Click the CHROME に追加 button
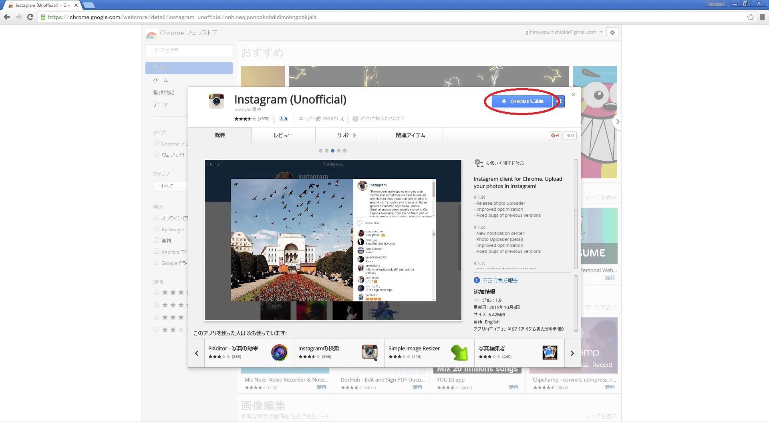 pyautogui.click(x=522, y=101)
